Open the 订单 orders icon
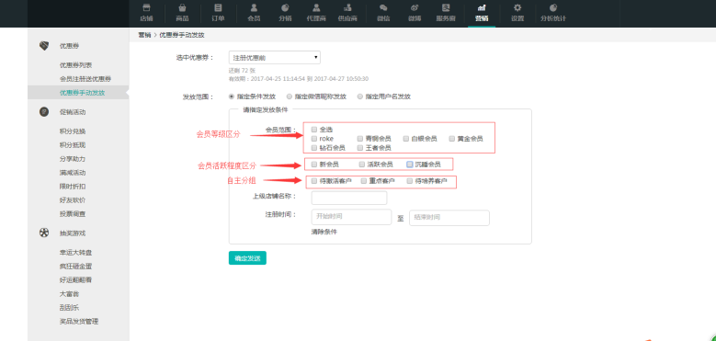Viewport: 716px width, 341px height. 218,7
